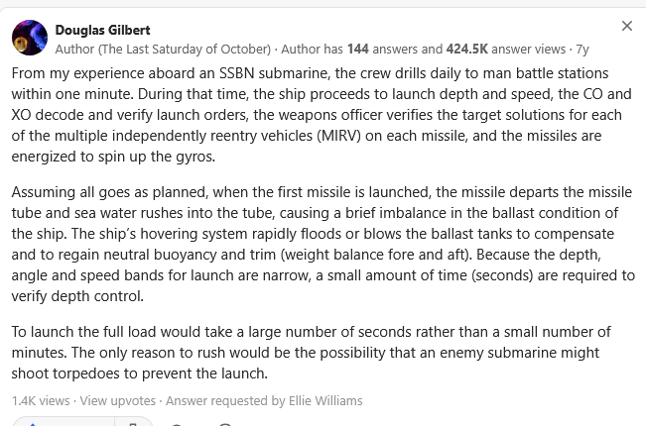Downvote the answer with the down arrow icon

[134, 422]
